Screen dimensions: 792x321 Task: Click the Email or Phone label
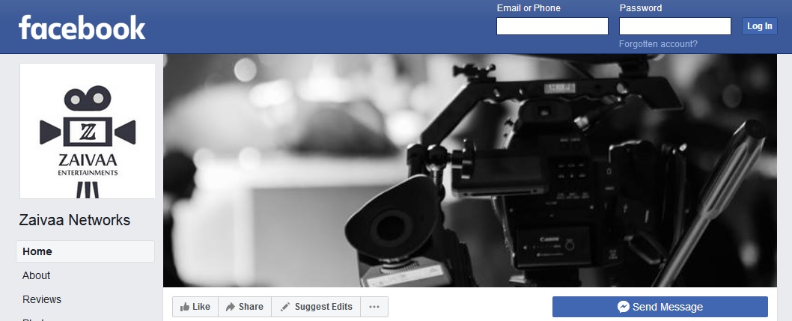coord(528,8)
